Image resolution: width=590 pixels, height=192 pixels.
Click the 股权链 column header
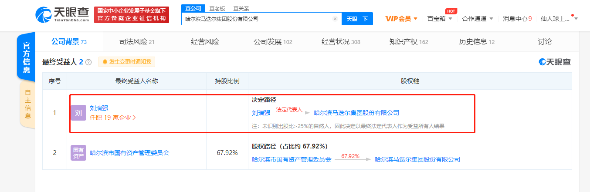pyautogui.click(x=410, y=81)
